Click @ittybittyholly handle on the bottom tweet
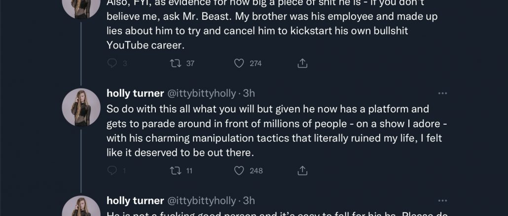This screenshot has height=216, width=508. pyautogui.click(x=202, y=201)
